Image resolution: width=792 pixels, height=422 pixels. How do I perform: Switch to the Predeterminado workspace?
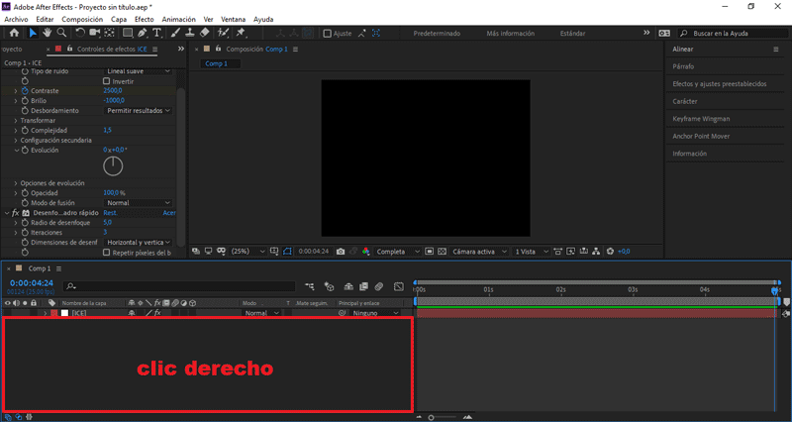coord(437,34)
